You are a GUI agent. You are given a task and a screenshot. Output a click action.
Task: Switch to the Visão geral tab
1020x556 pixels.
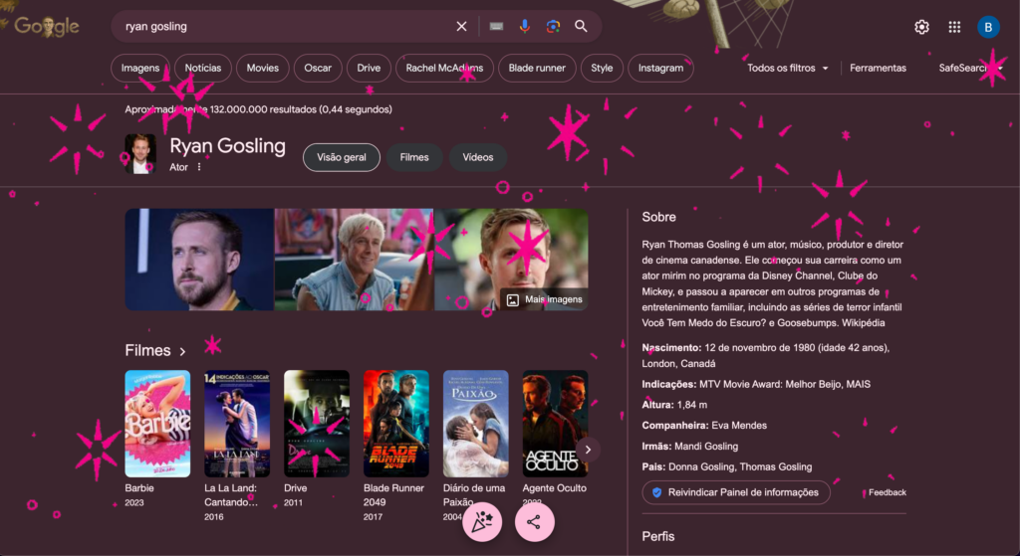click(342, 157)
